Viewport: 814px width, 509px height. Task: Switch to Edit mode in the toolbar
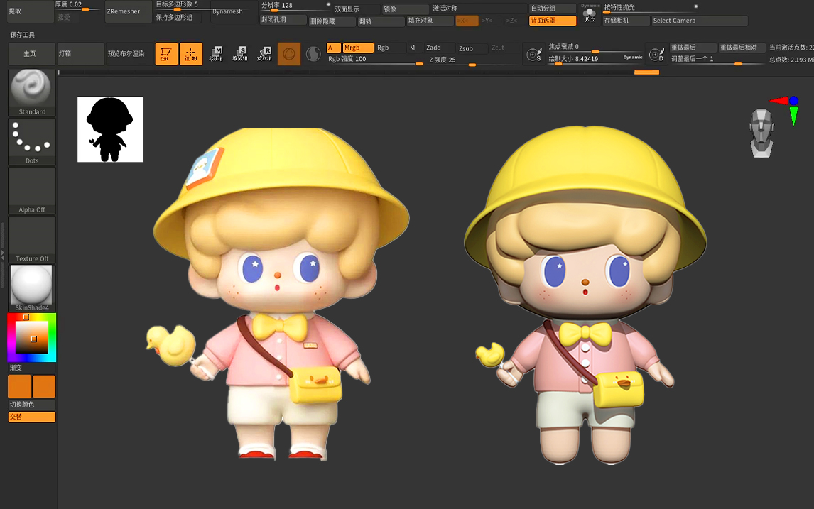click(165, 53)
